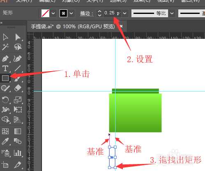Expand the 等比 profile dropdown arrow
Screen dimensions: 205x171
point(172,13)
